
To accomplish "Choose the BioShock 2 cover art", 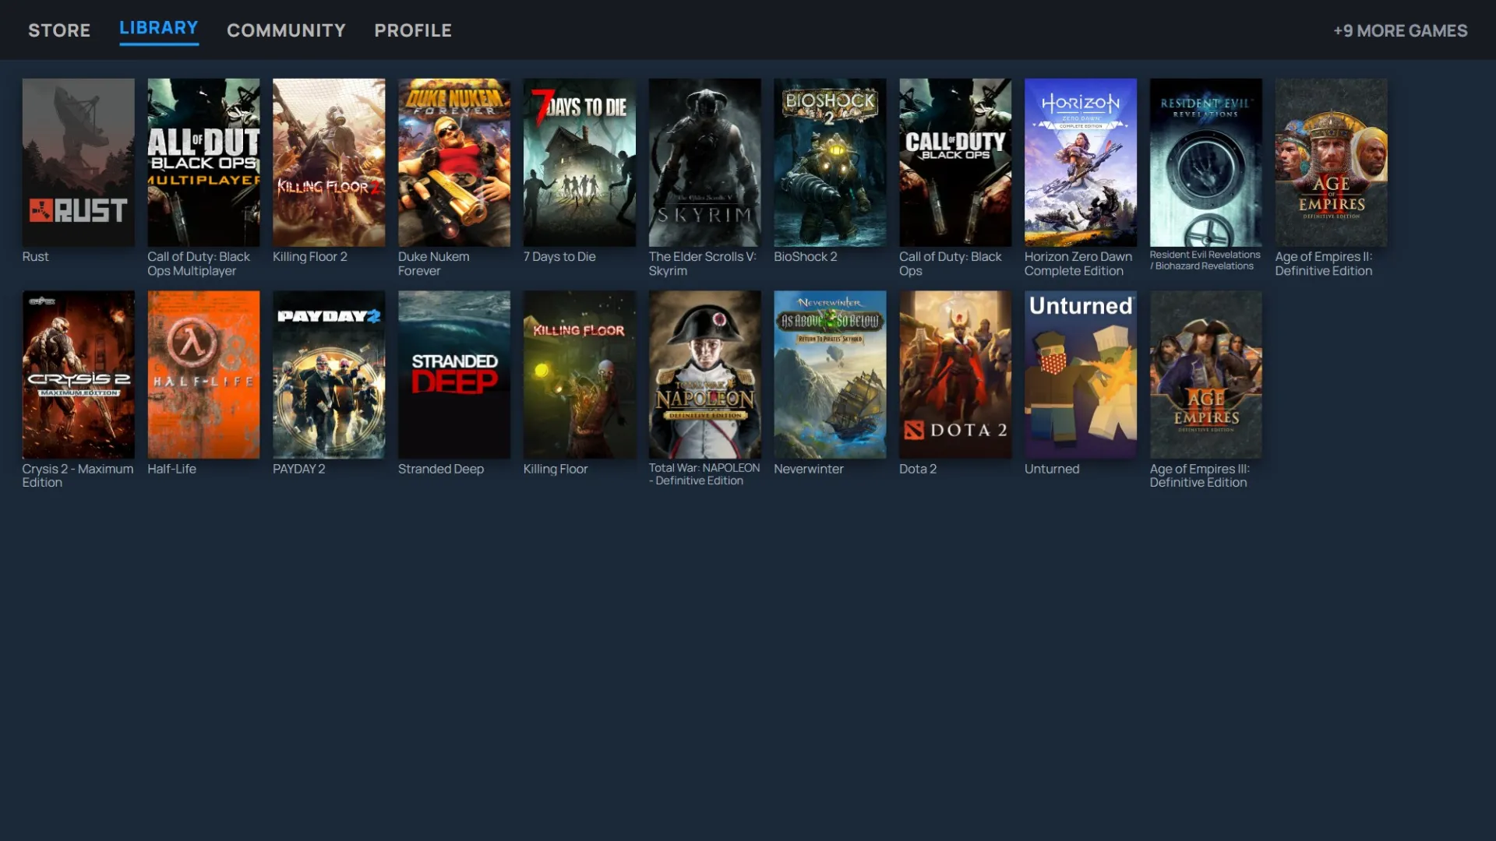I will (830, 162).
